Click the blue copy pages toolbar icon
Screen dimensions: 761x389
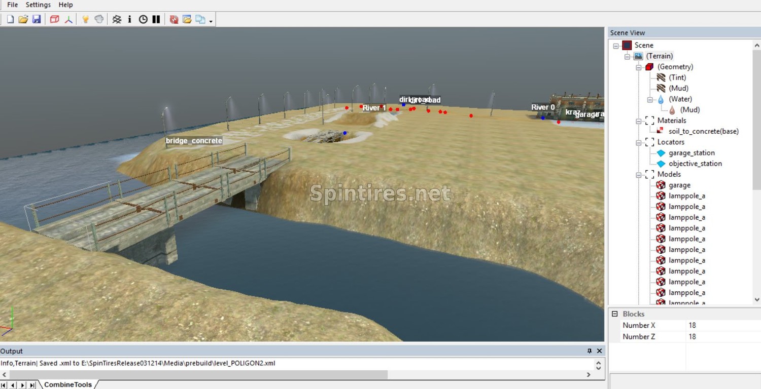pyautogui.click(x=200, y=19)
